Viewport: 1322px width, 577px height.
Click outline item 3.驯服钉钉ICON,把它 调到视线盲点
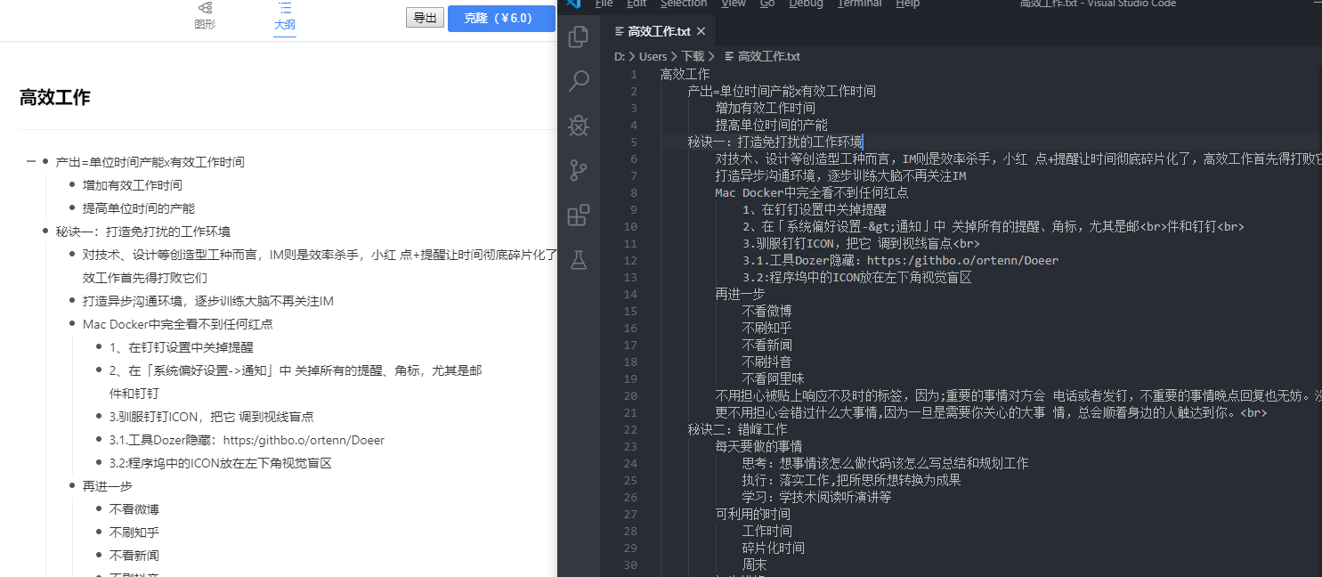(x=212, y=417)
